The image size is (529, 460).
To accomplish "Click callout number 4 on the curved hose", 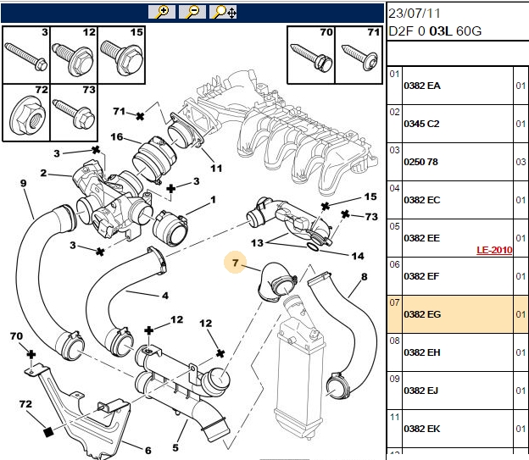I will tap(165, 296).
